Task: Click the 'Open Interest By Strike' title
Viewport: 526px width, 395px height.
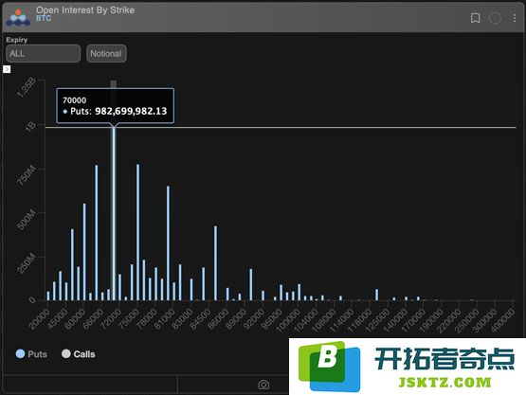Action: tap(85, 10)
